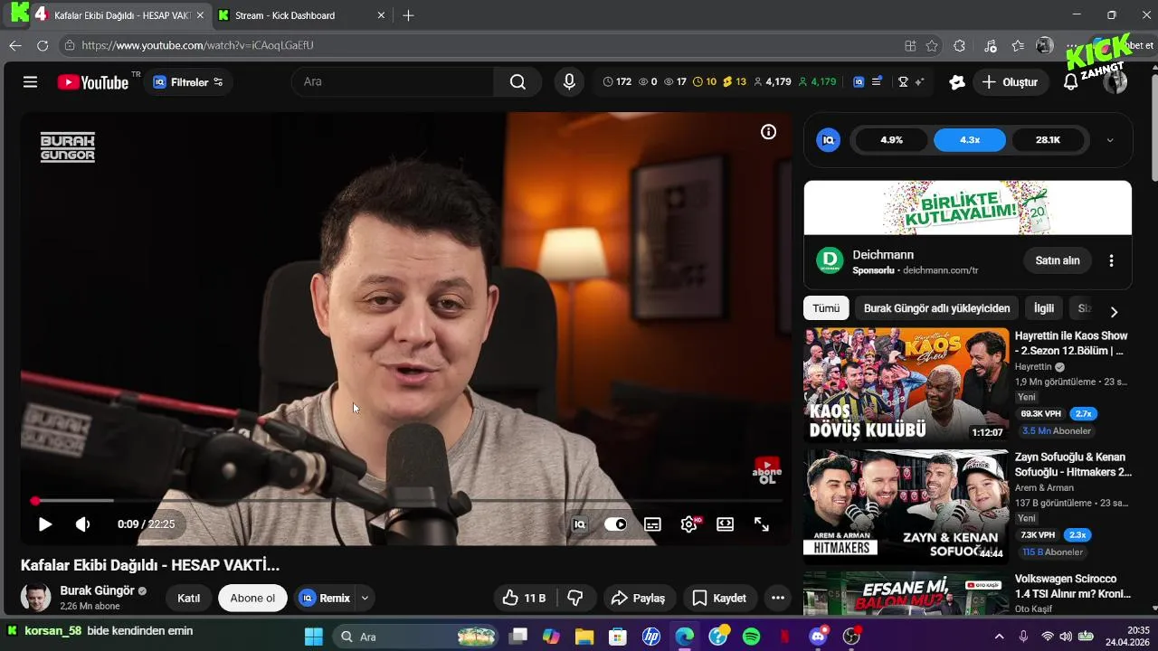Screen dimensions: 1158x651
Task: Click the address bar URL
Action: (x=197, y=45)
